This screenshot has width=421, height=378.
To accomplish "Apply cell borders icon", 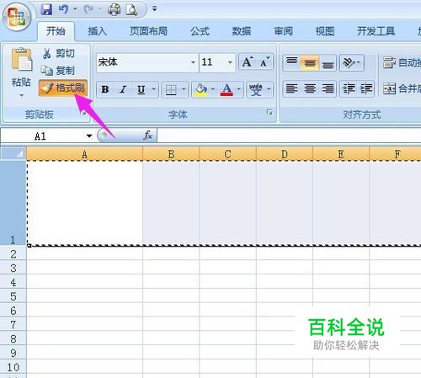I will tap(171, 90).
